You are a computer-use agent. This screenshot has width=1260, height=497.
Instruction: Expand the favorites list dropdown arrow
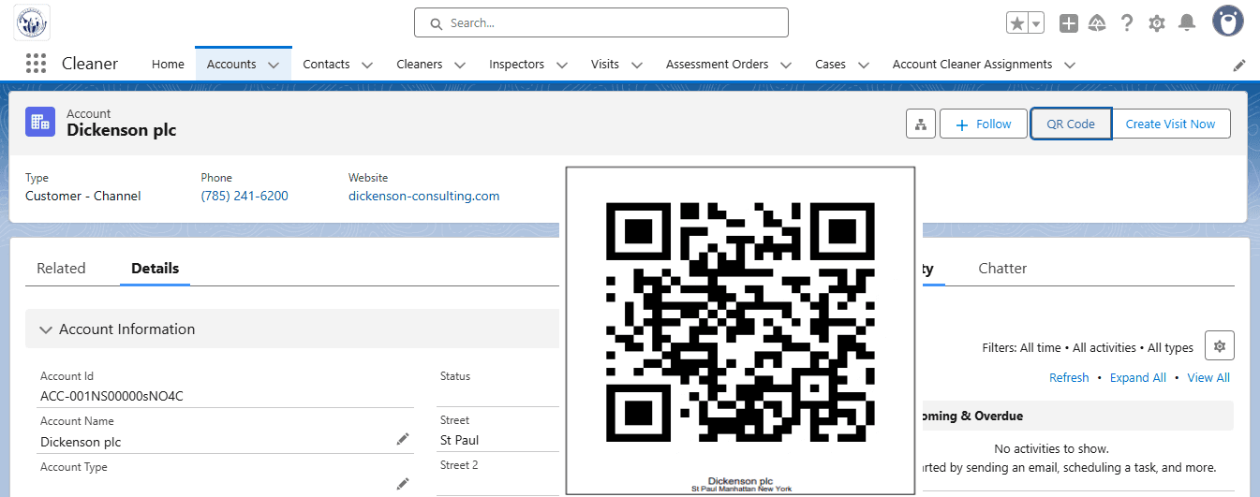(x=1036, y=22)
